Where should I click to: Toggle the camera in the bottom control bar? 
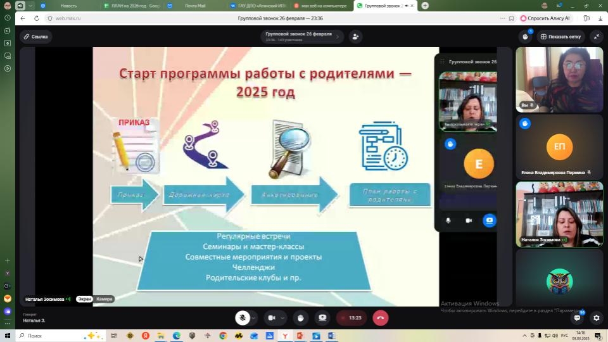272,318
